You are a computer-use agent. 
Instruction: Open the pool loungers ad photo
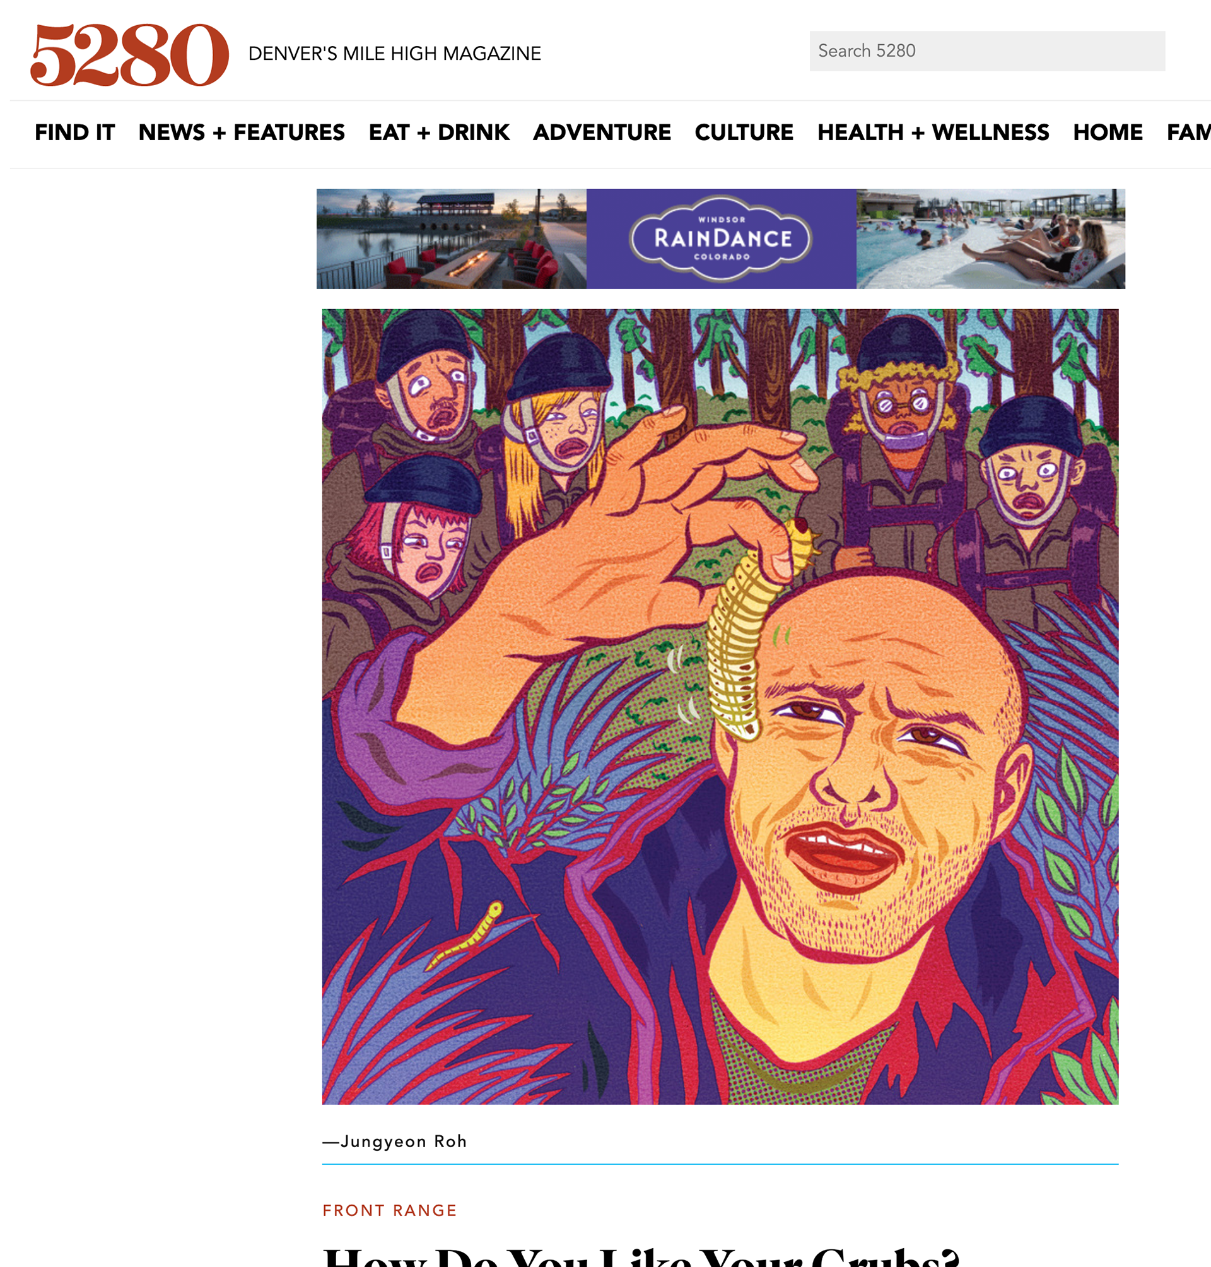tap(990, 239)
